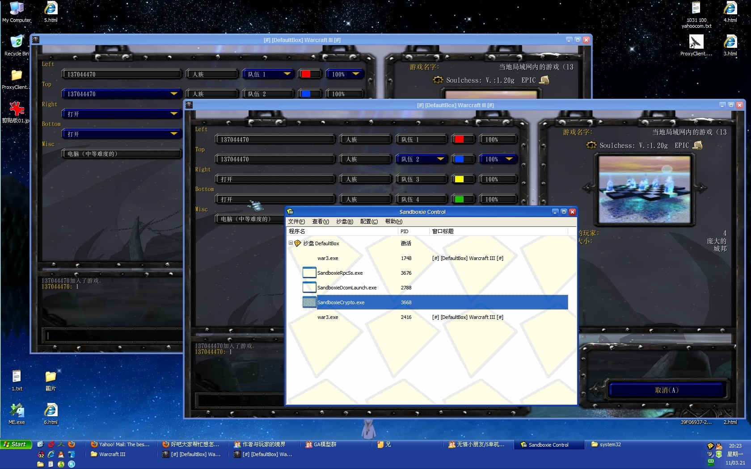Click blue color swatch in front window Top row
Screen dimensions: 751x469
(x=459, y=159)
